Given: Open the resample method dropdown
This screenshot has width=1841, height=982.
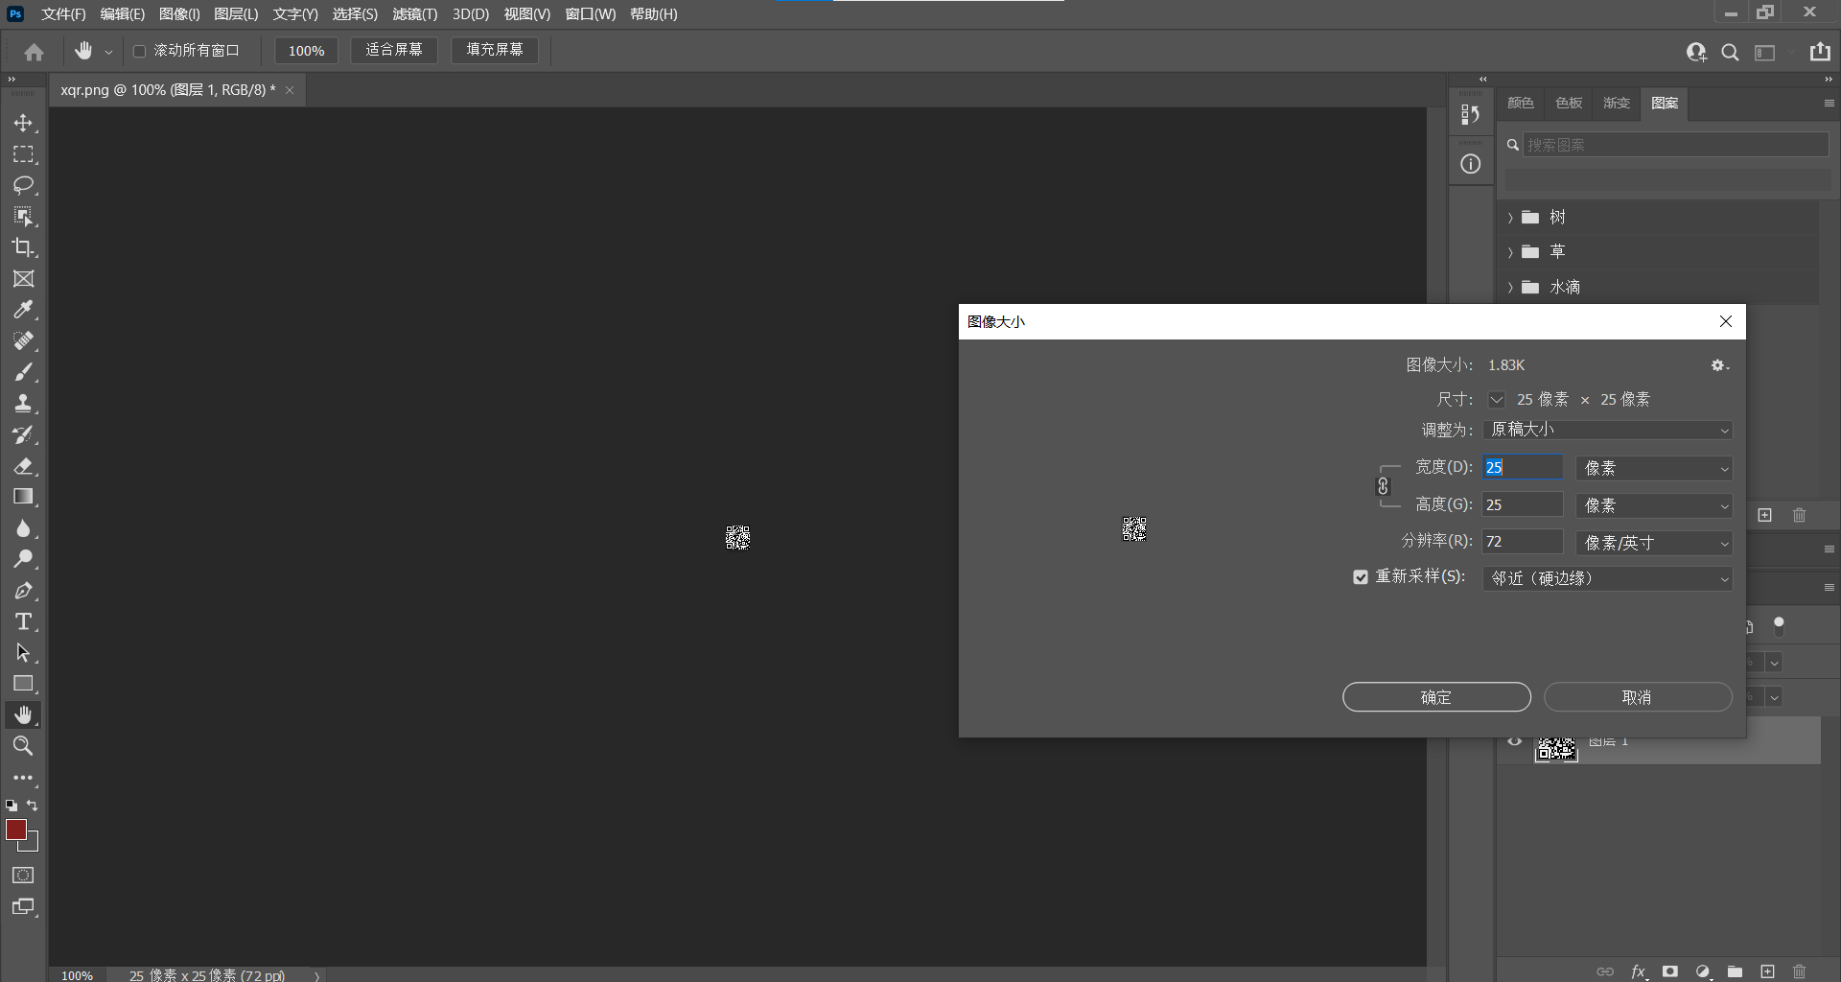Looking at the screenshot, I should pos(1607,578).
